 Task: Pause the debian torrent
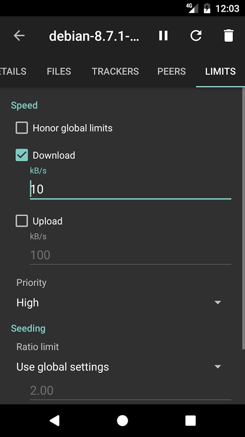(x=163, y=35)
